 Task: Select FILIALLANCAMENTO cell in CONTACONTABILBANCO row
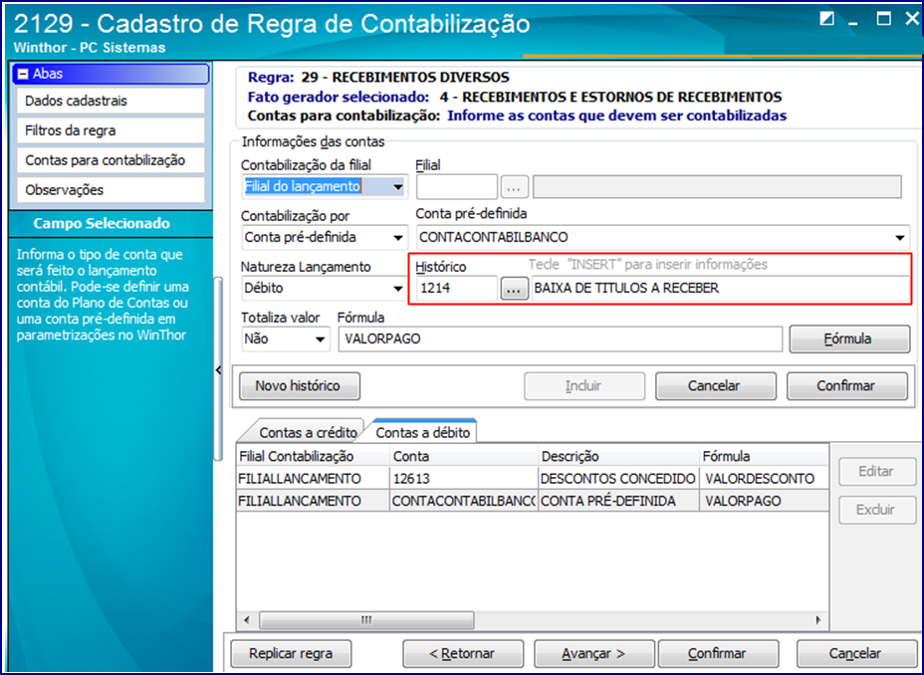[313, 501]
